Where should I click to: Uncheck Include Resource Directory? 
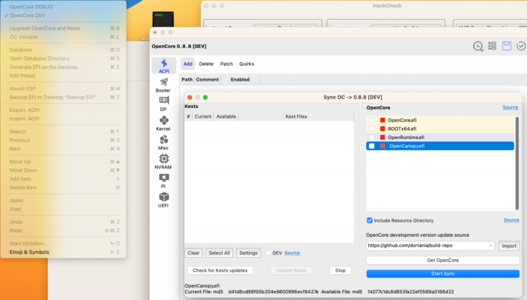click(370, 220)
